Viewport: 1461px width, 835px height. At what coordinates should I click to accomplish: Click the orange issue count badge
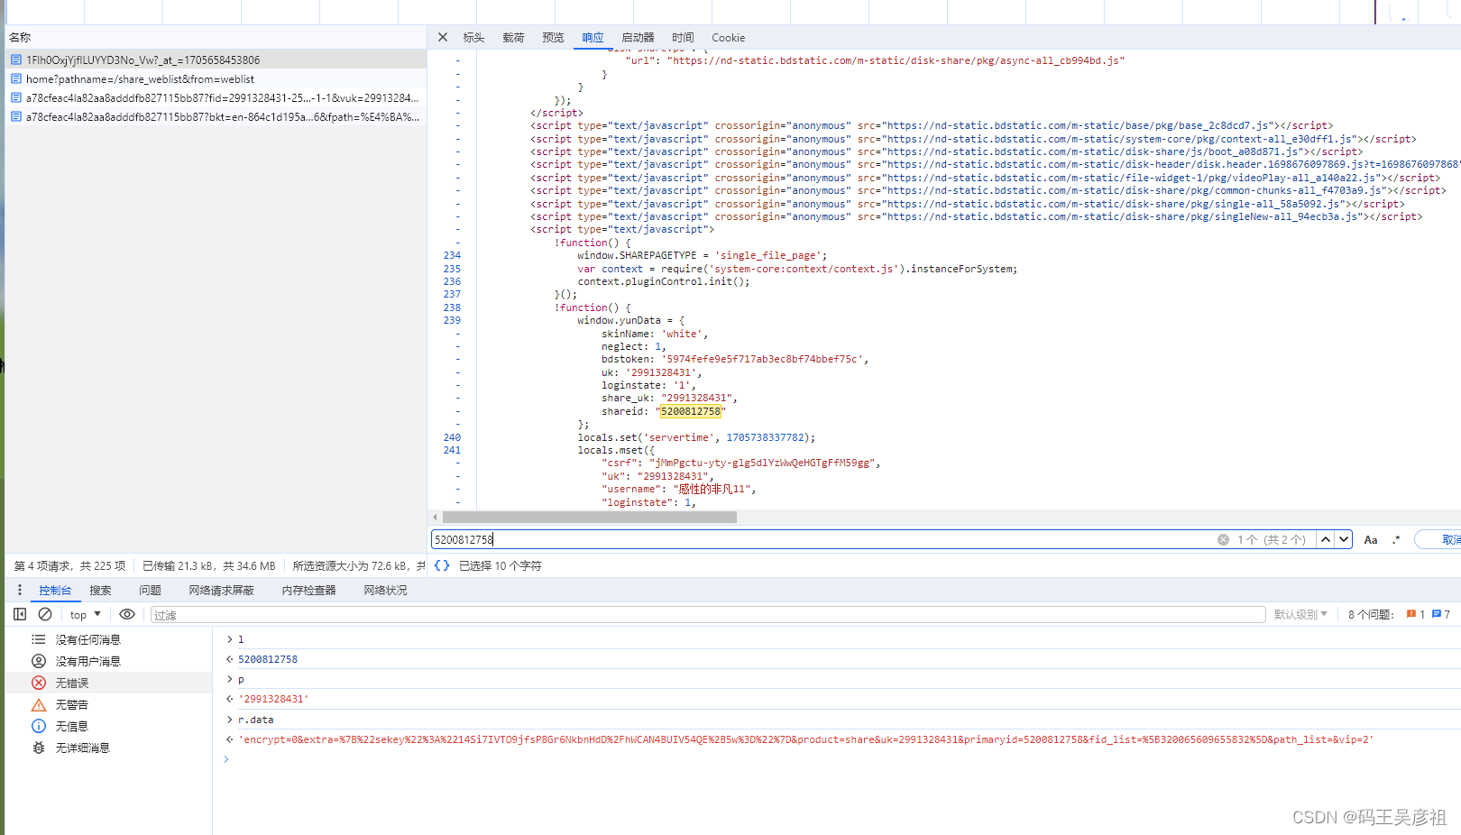[x=1416, y=614]
